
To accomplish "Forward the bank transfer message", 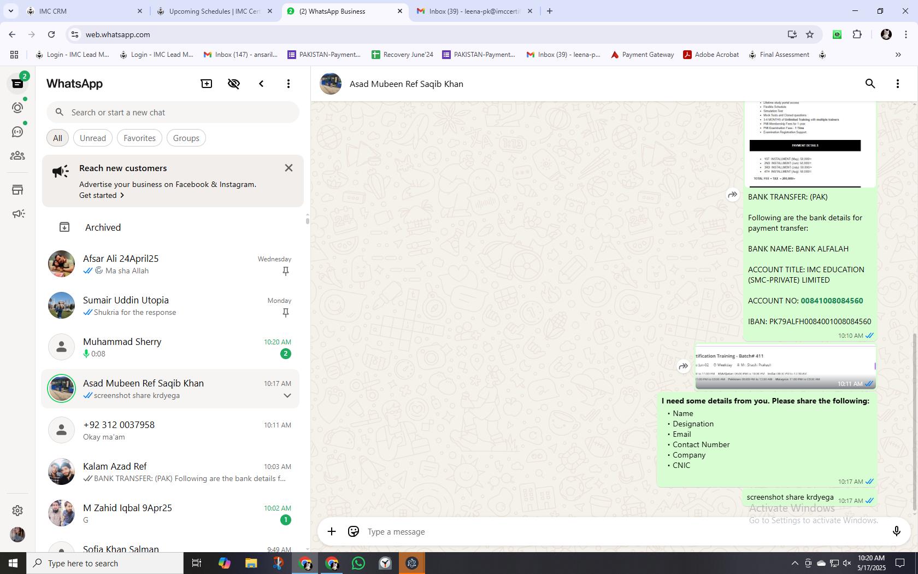I will (x=732, y=195).
